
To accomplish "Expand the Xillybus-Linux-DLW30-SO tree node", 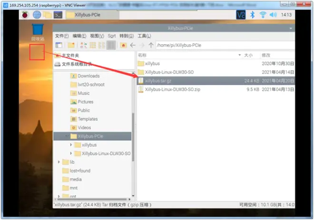I will tap(71, 153).
